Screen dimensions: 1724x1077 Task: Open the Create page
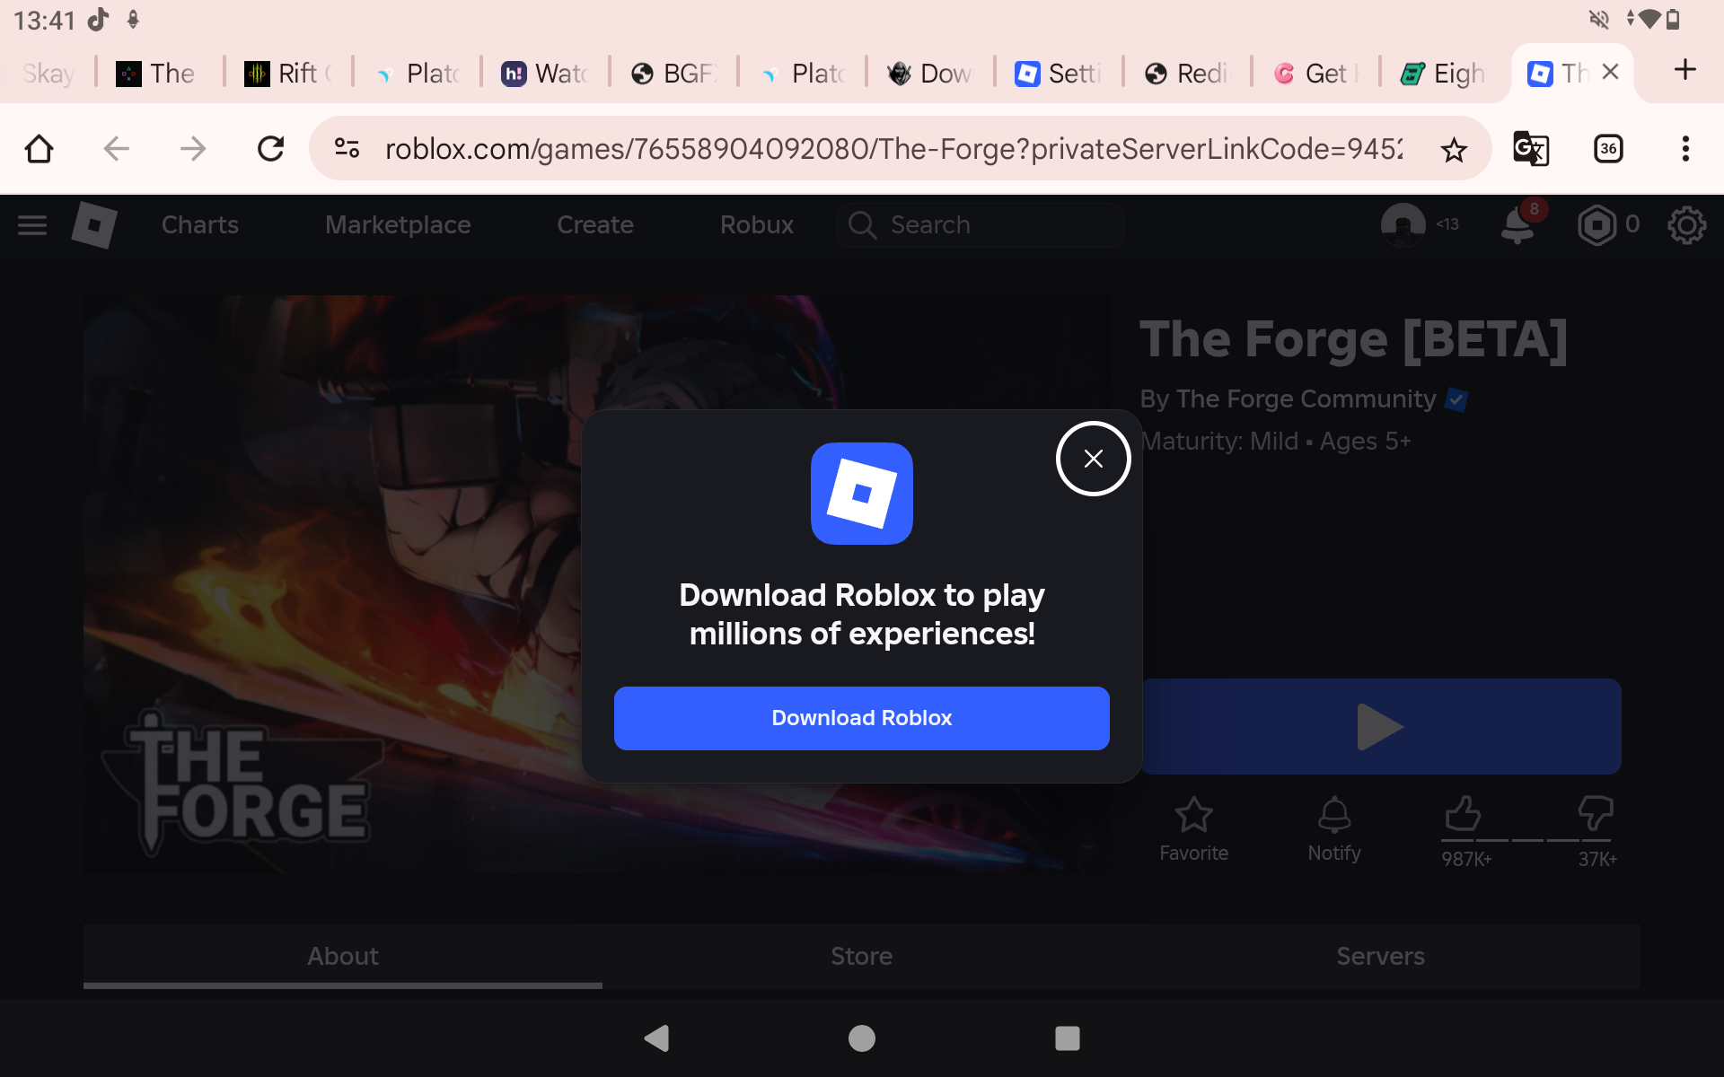[595, 224]
